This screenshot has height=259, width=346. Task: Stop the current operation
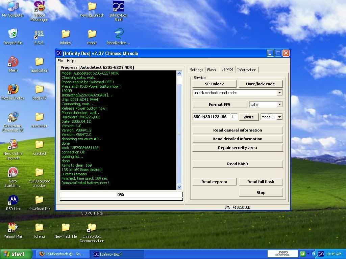pos(261,193)
